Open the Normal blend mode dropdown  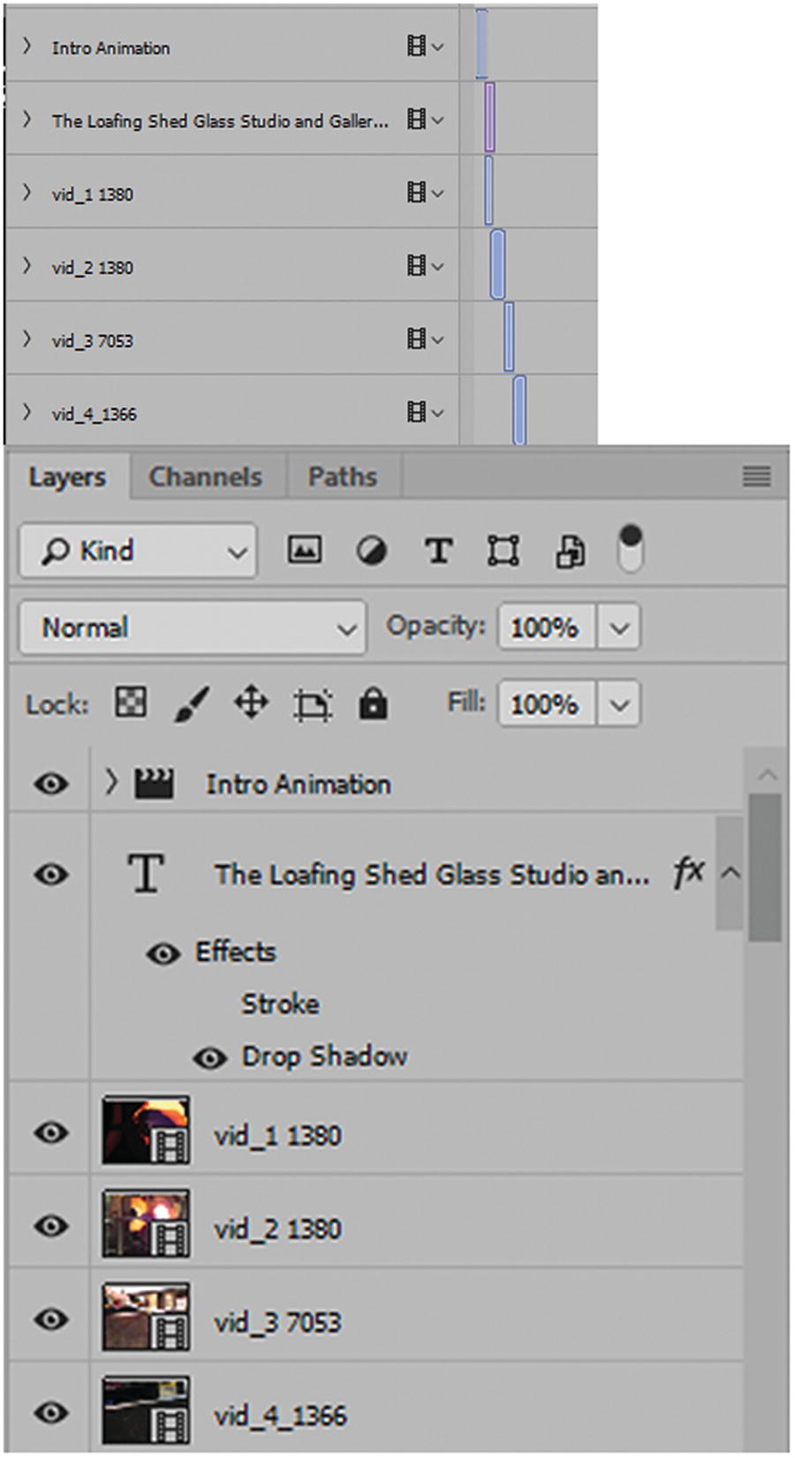(193, 627)
